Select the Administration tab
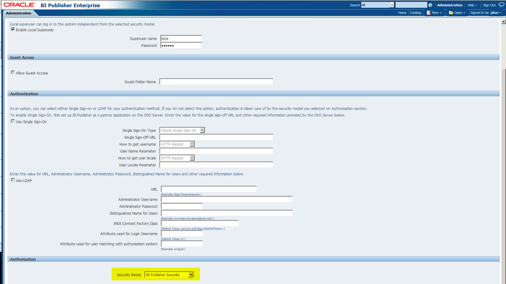The image size is (506, 284). coord(19,13)
